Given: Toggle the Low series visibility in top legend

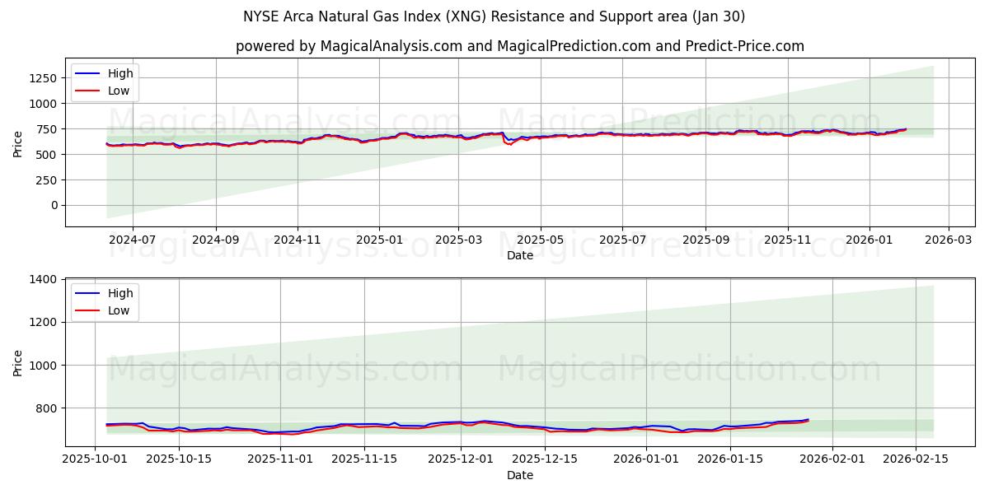Looking at the screenshot, I should coord(115,91).
